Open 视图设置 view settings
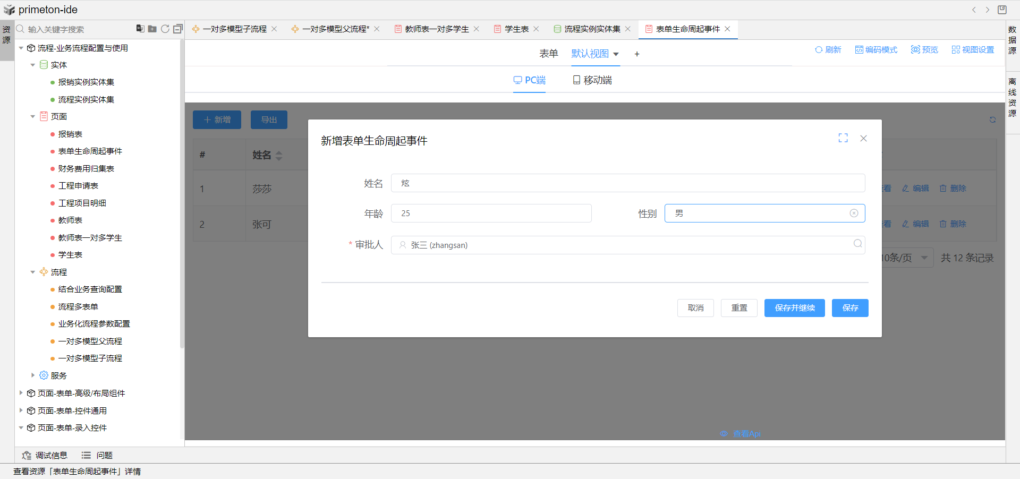Image resolution: width=1020 pixels, height=479 pixels. (972, 50)
